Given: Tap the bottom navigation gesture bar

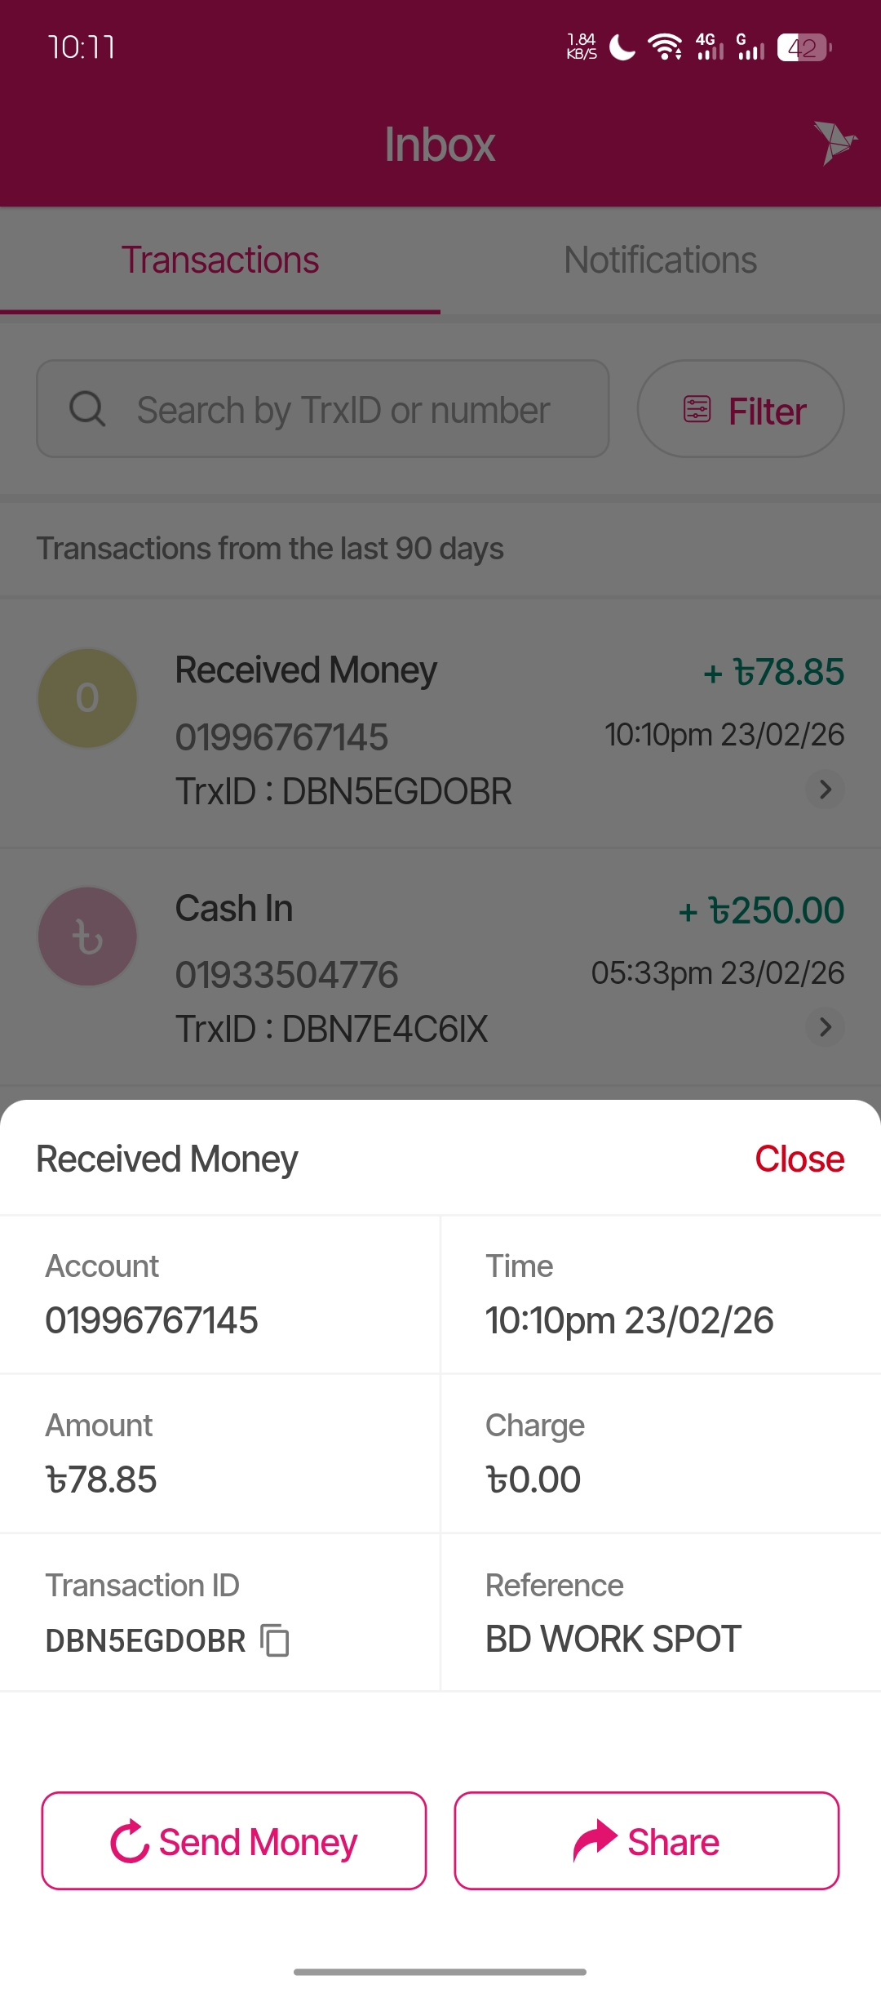Looking at the screenshot, I should pos(440,1971).
